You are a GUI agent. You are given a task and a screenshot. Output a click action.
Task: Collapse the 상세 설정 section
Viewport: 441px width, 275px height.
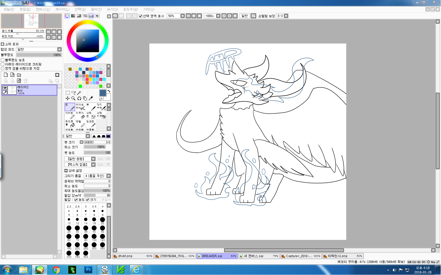[66, 171]
